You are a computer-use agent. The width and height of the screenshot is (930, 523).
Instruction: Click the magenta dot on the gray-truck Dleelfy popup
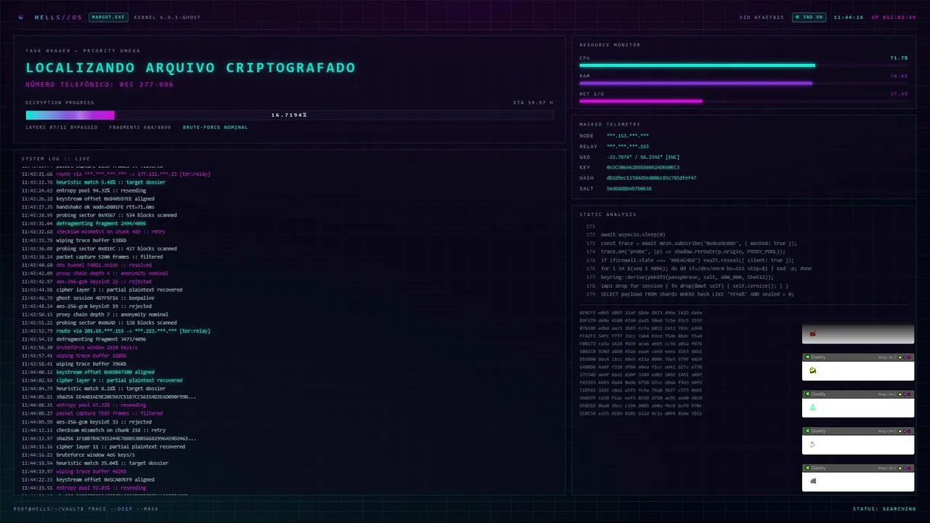tap(909, 469)
